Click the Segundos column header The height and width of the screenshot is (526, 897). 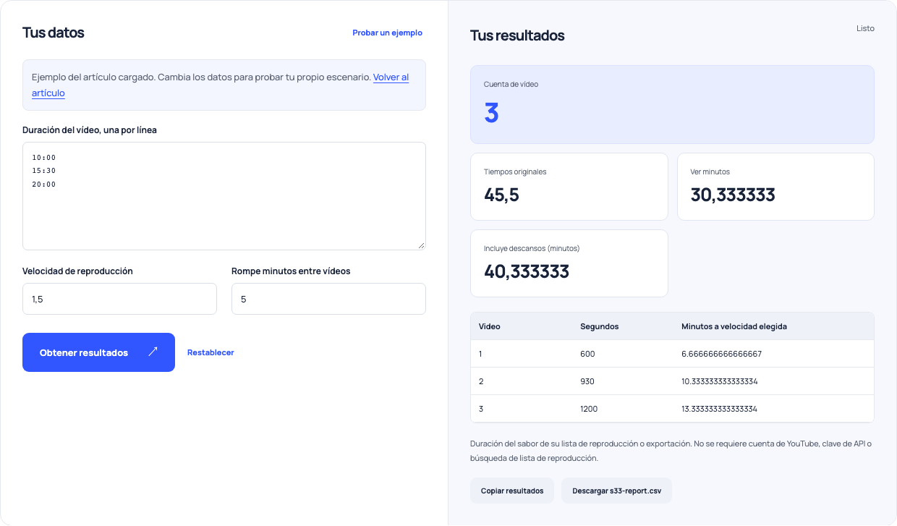click(600, 326)
